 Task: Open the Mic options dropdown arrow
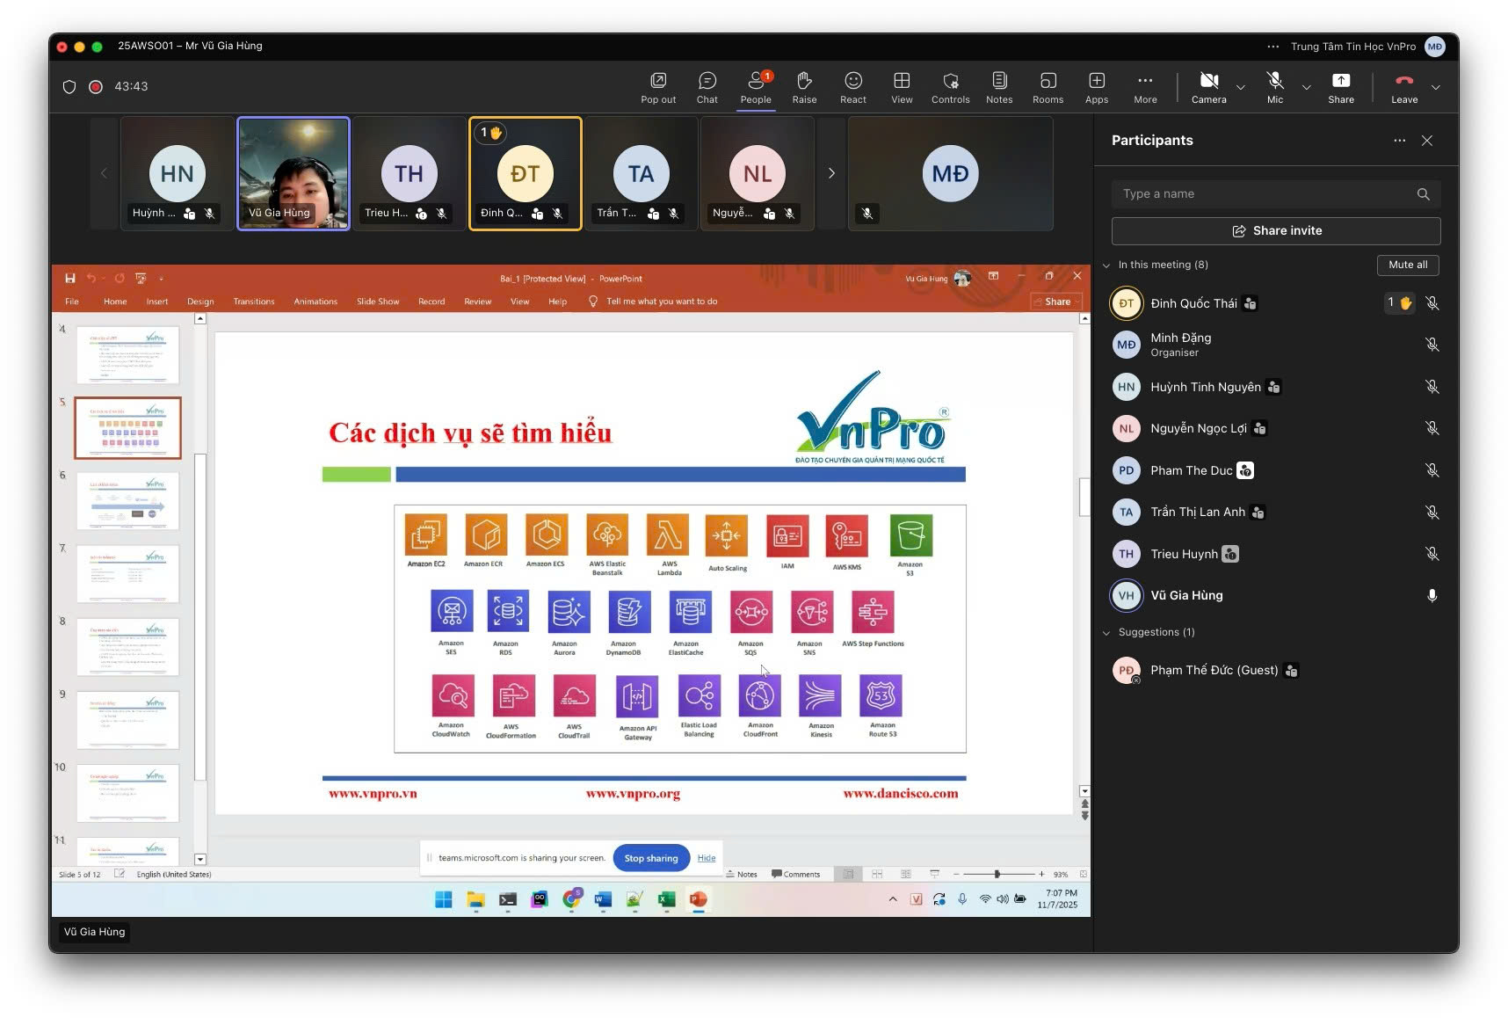click(1307, 87)
